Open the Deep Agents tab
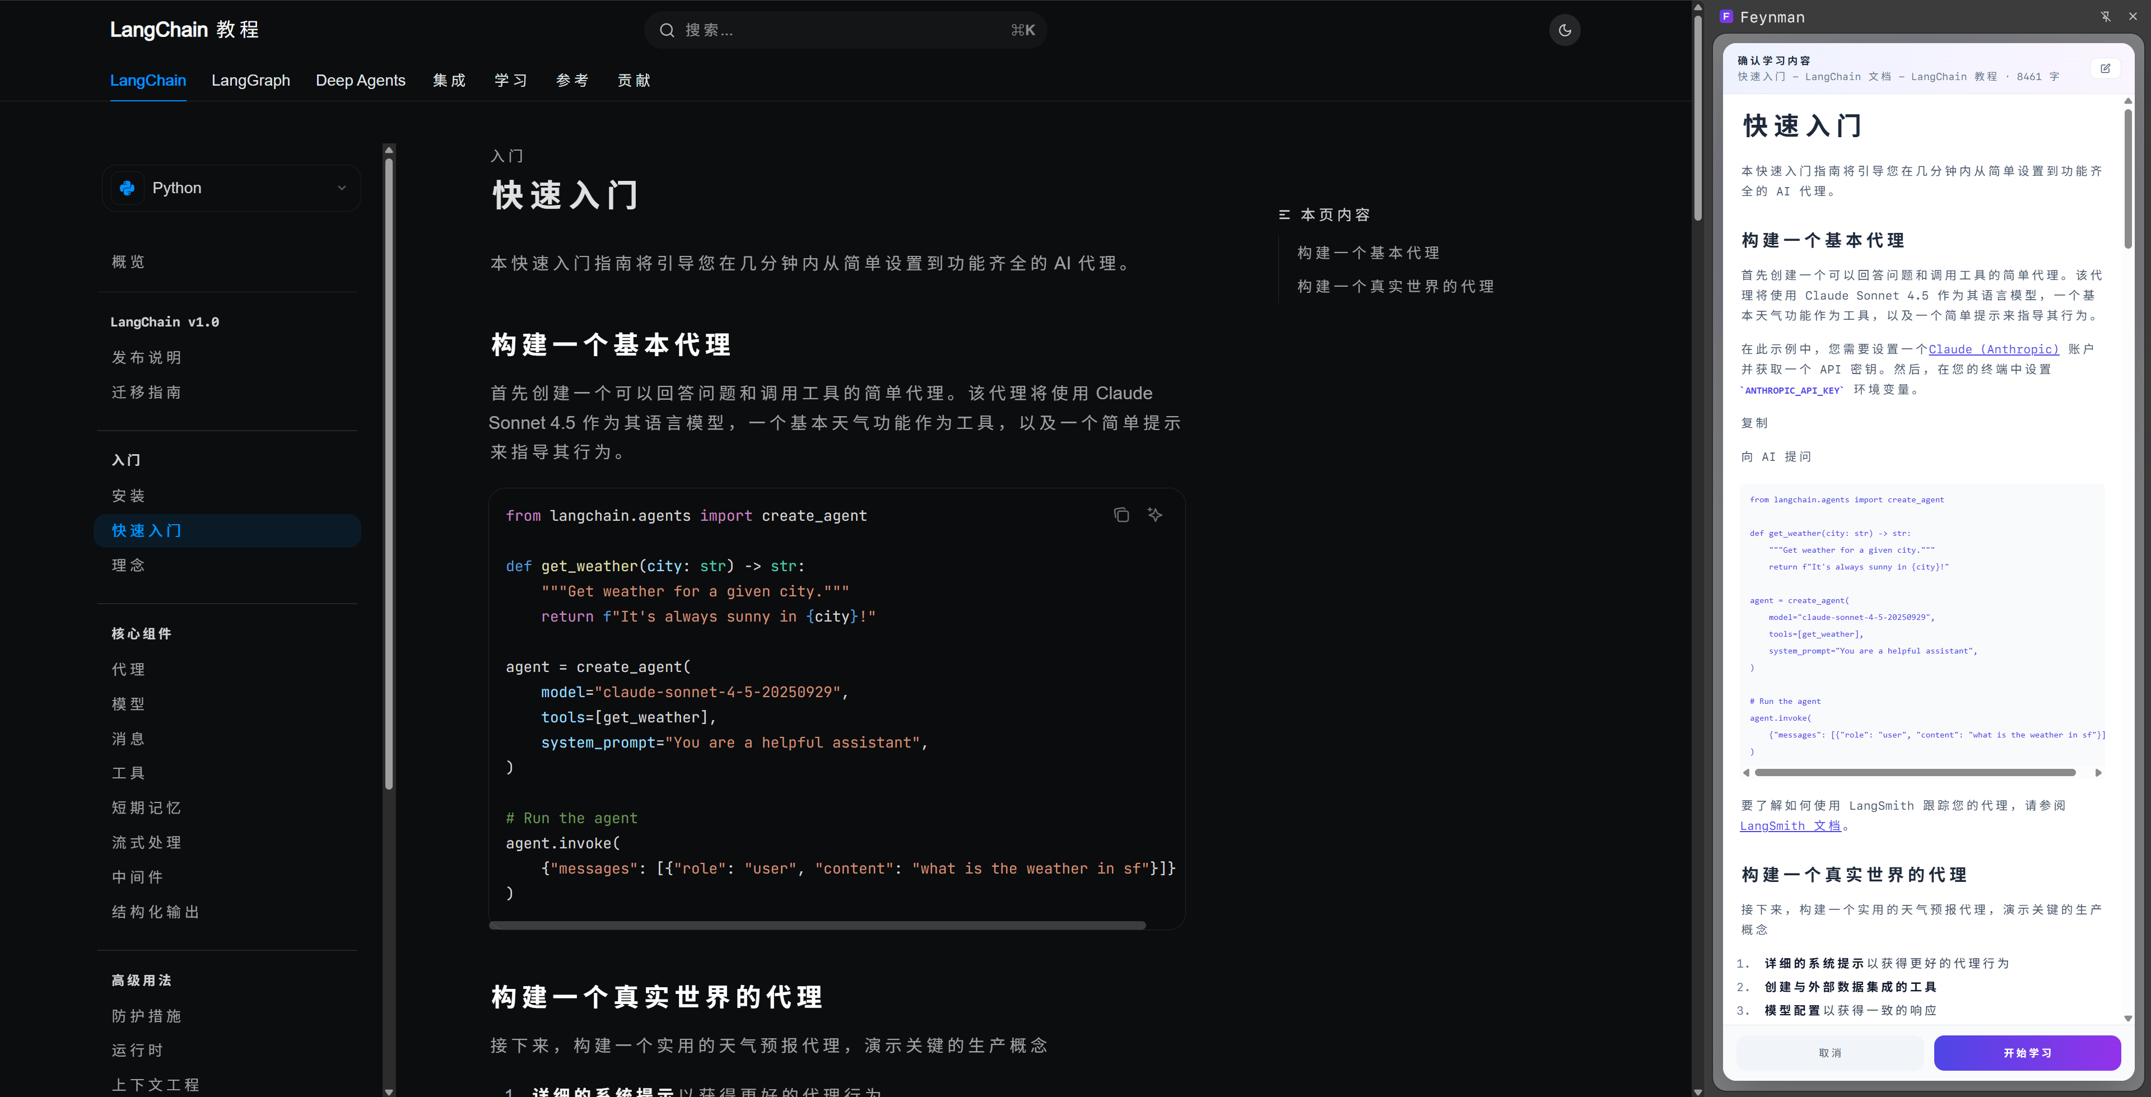Viewport: 2151px width, 1097px height. tap(360, 80)
